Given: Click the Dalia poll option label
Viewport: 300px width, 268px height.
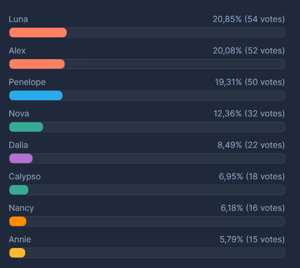Looking at the screenshot, I should click(x=18, y=145).
